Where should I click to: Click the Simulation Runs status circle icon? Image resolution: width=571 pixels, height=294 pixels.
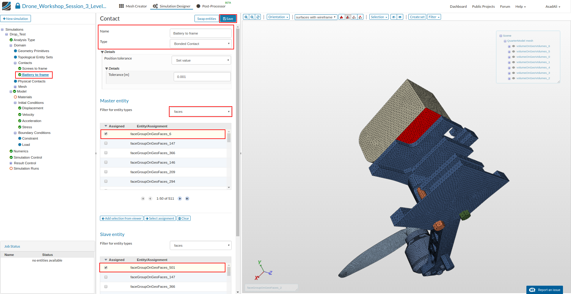pyautogui.click(x=11, y=168)
